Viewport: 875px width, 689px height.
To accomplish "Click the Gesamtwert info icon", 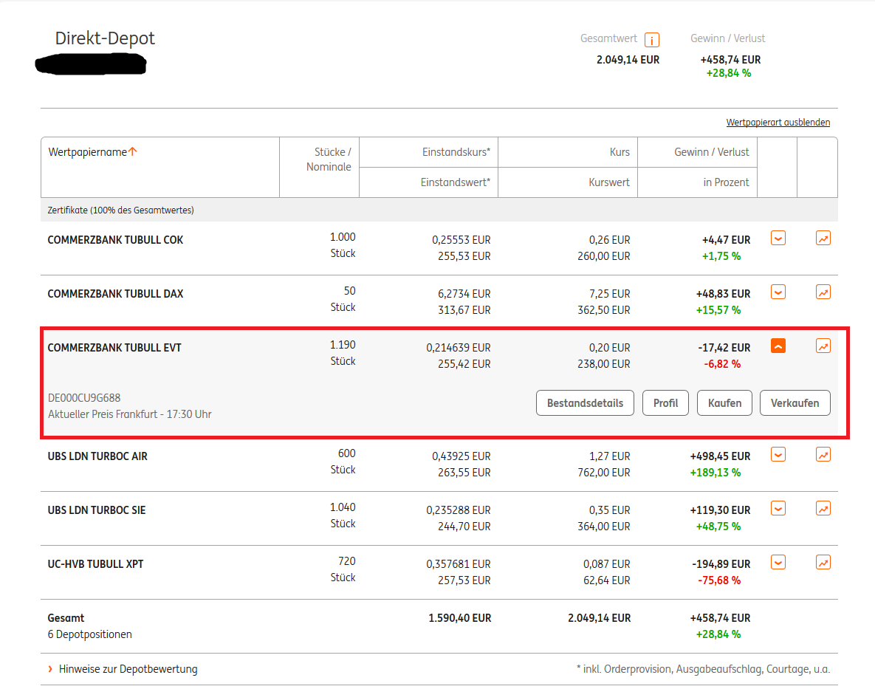I will coord(651,40).
